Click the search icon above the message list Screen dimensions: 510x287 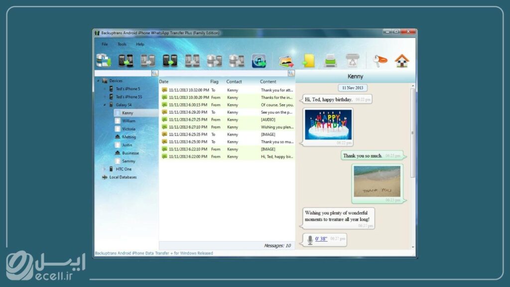pos(291,73)
